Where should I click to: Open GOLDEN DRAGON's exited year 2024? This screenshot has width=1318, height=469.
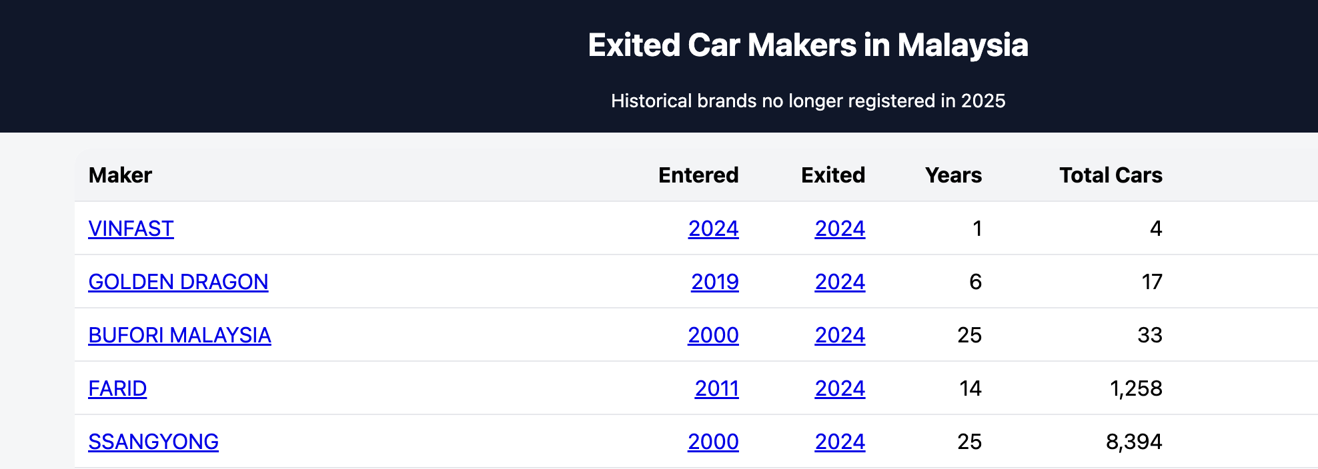840,282
